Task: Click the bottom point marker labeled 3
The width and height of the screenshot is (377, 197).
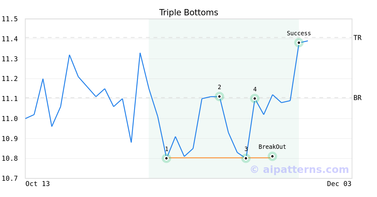Action: (246, 158)
